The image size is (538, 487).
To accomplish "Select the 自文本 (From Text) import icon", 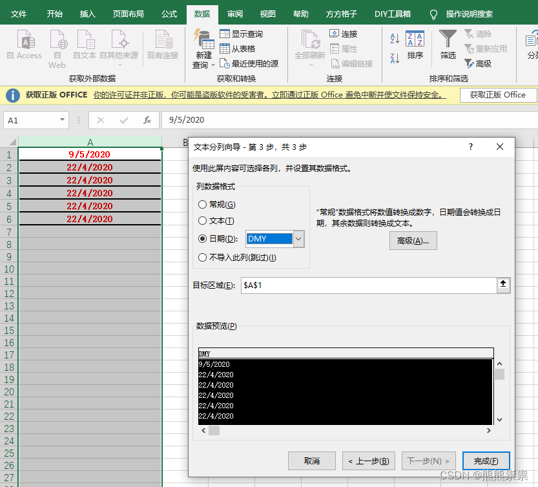I will click(x=85, y=45).
